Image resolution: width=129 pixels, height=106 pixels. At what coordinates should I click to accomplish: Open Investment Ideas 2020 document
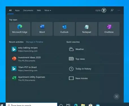point(36,59)
